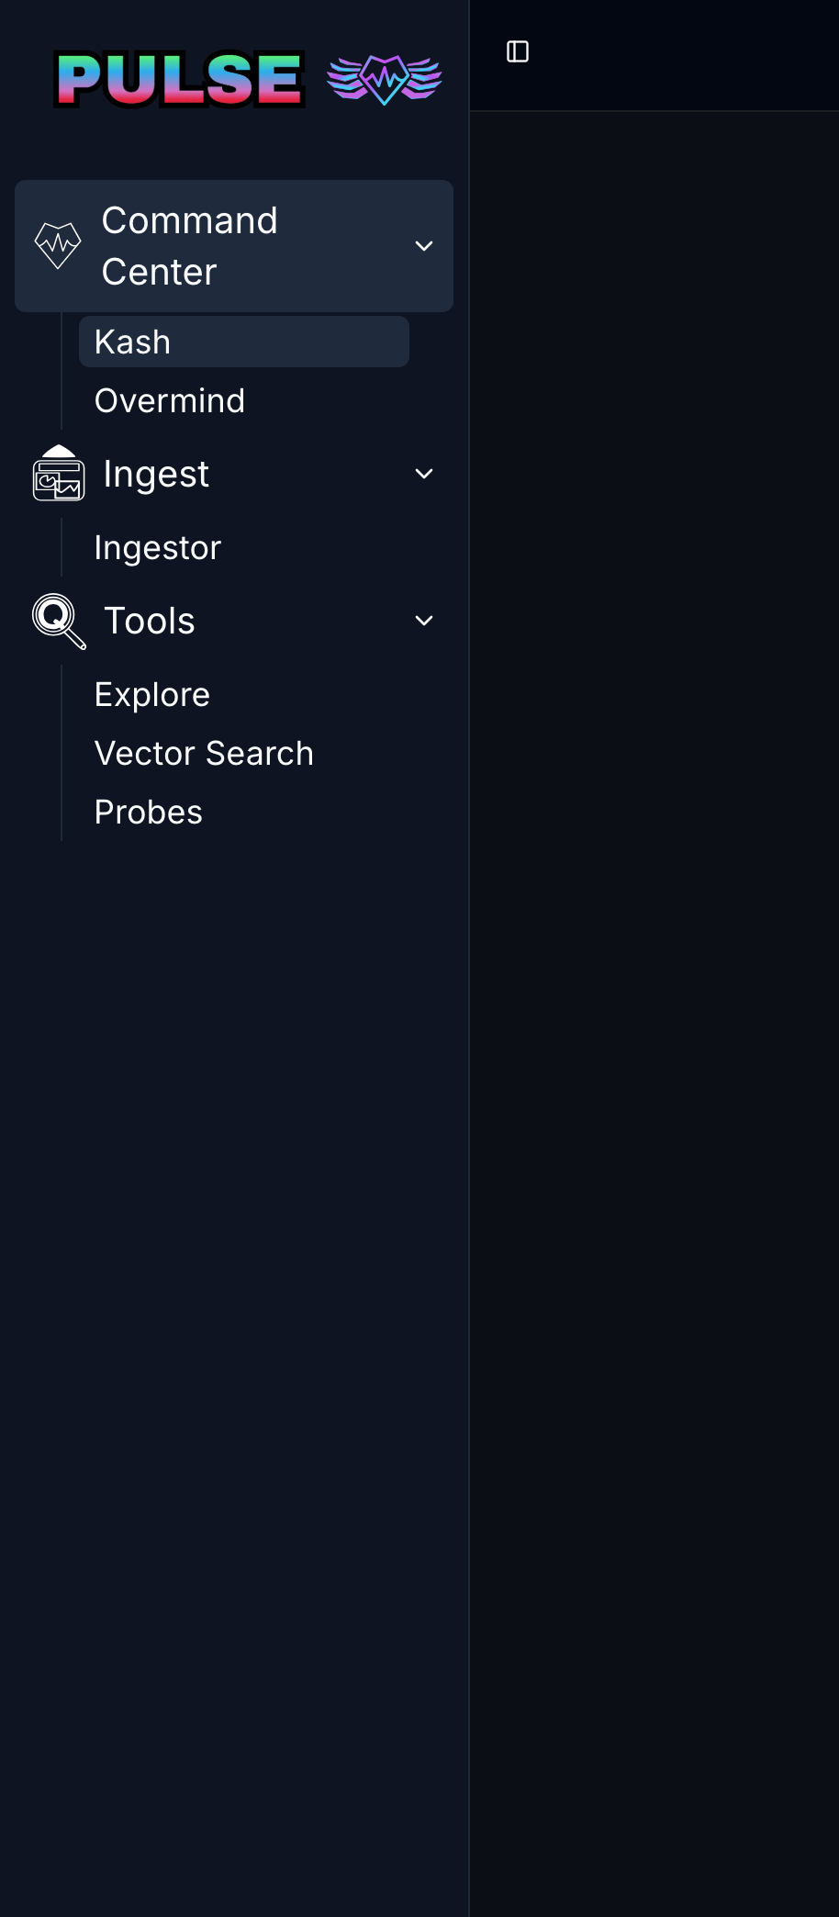Viewport: 839px width, 1917px height.
Task: Click the Ingest section label
Action: point(156,474)
